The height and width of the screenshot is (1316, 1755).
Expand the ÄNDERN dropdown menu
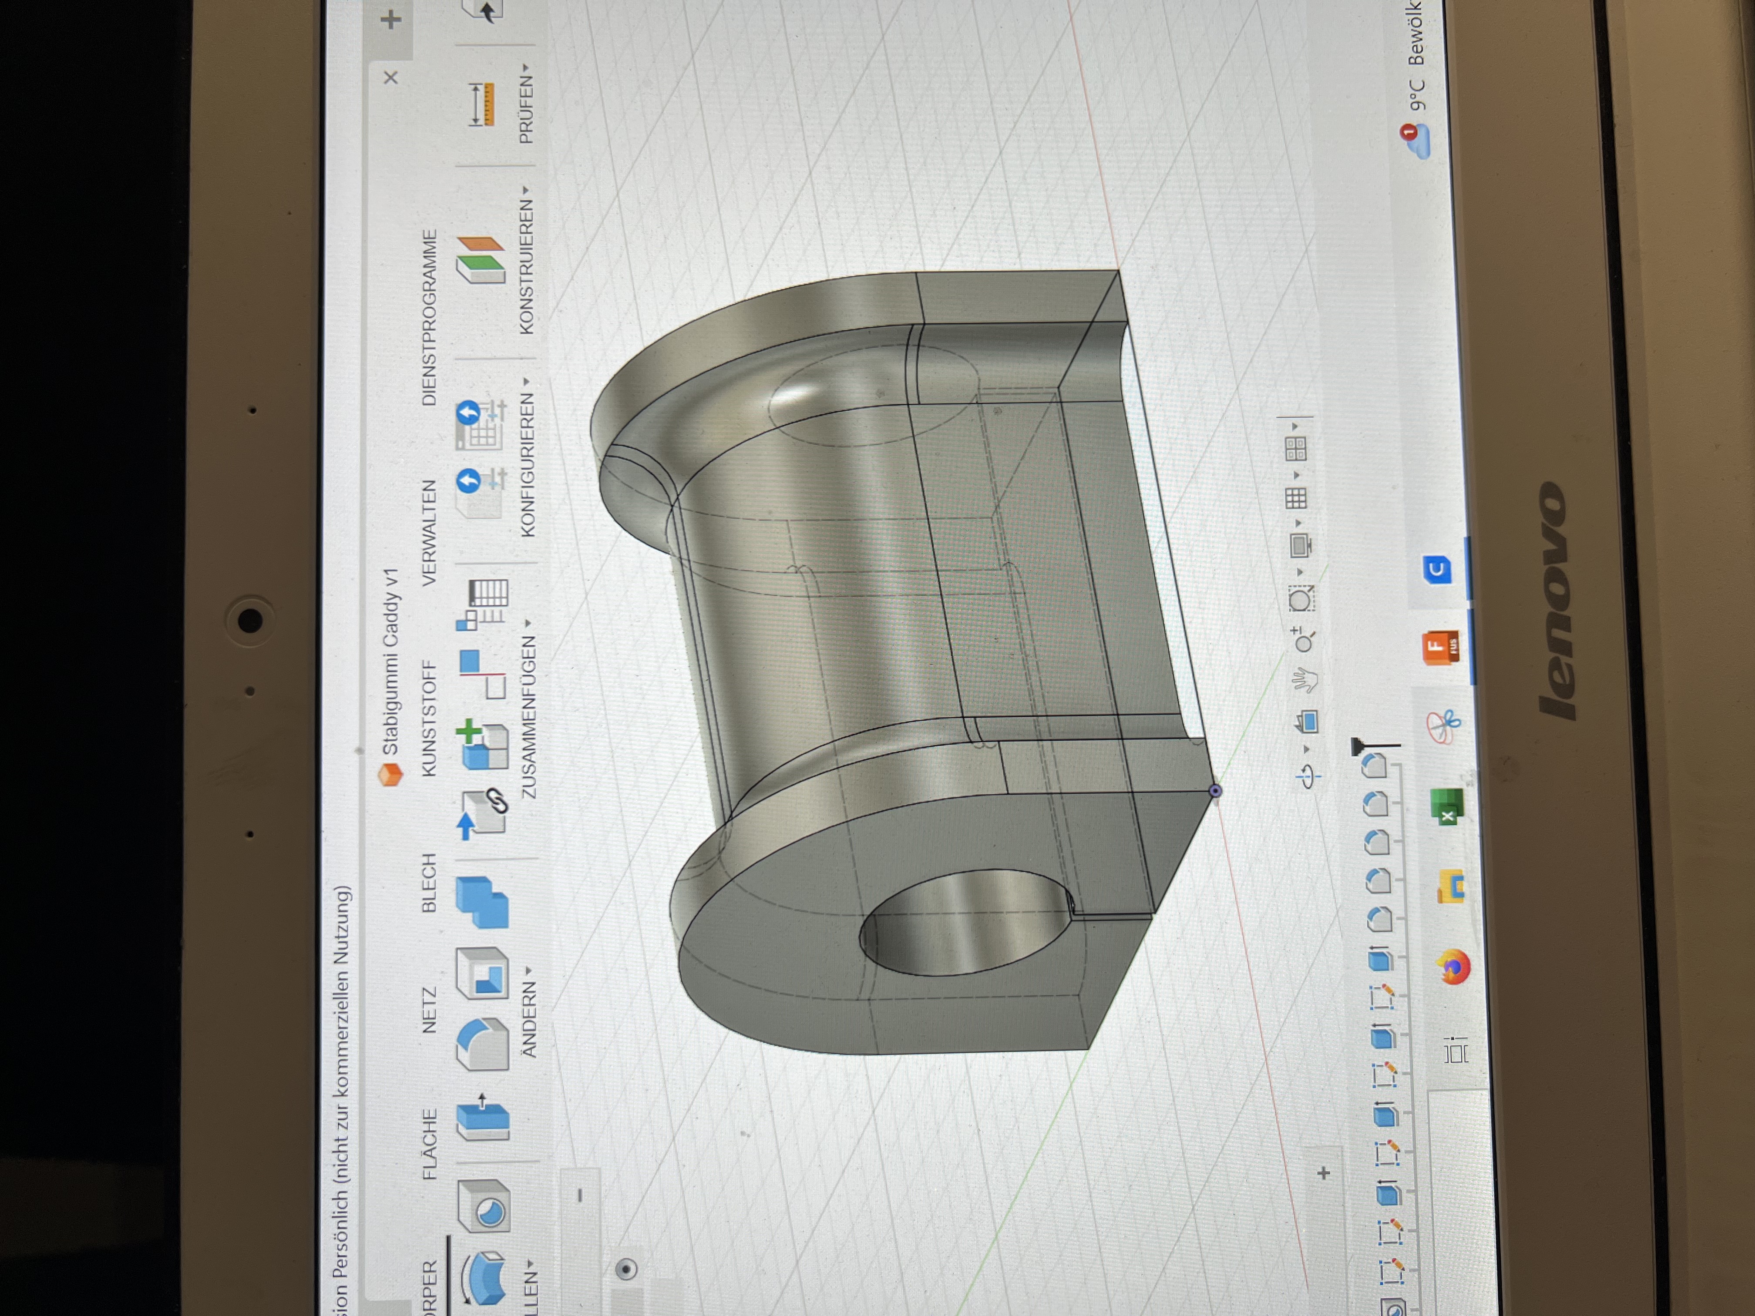click(x=528, y=1011)
